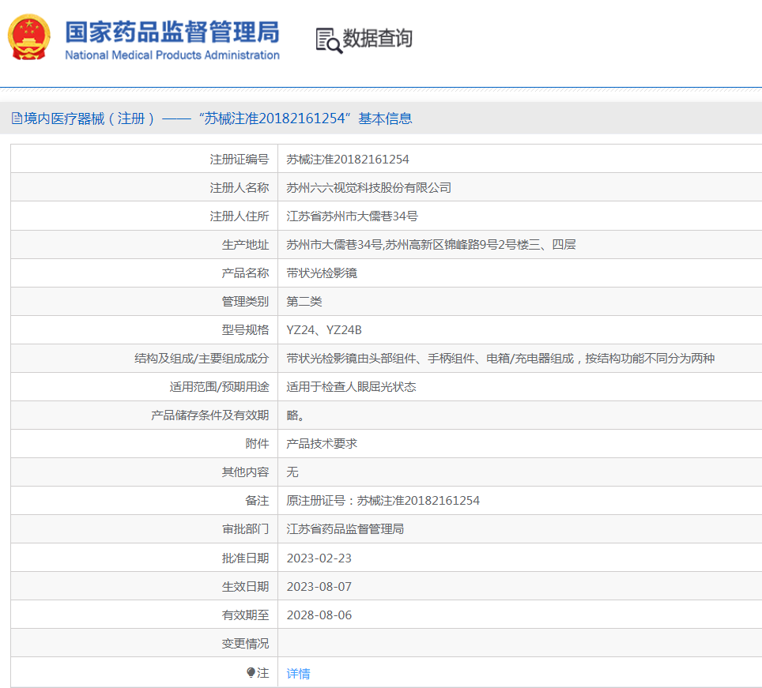This screenshot has height=688, width=762.
Task: Click the National Medical Products Administration text
Action: (172, 55)
